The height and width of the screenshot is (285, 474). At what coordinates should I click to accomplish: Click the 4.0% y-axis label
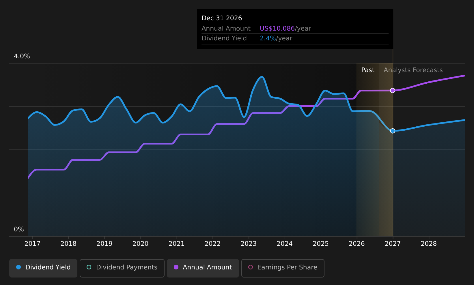[22, 56]
